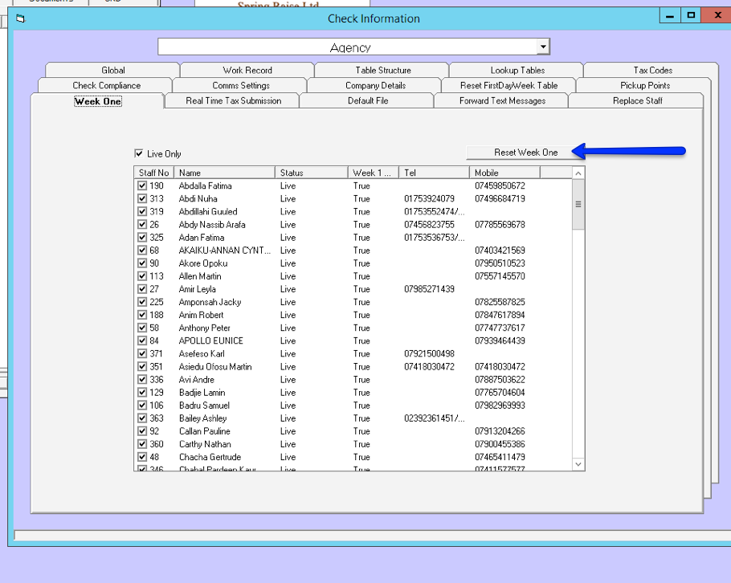Select the Check Compliance tab
The width and height of the screenshot is (731, 583).
106,85
